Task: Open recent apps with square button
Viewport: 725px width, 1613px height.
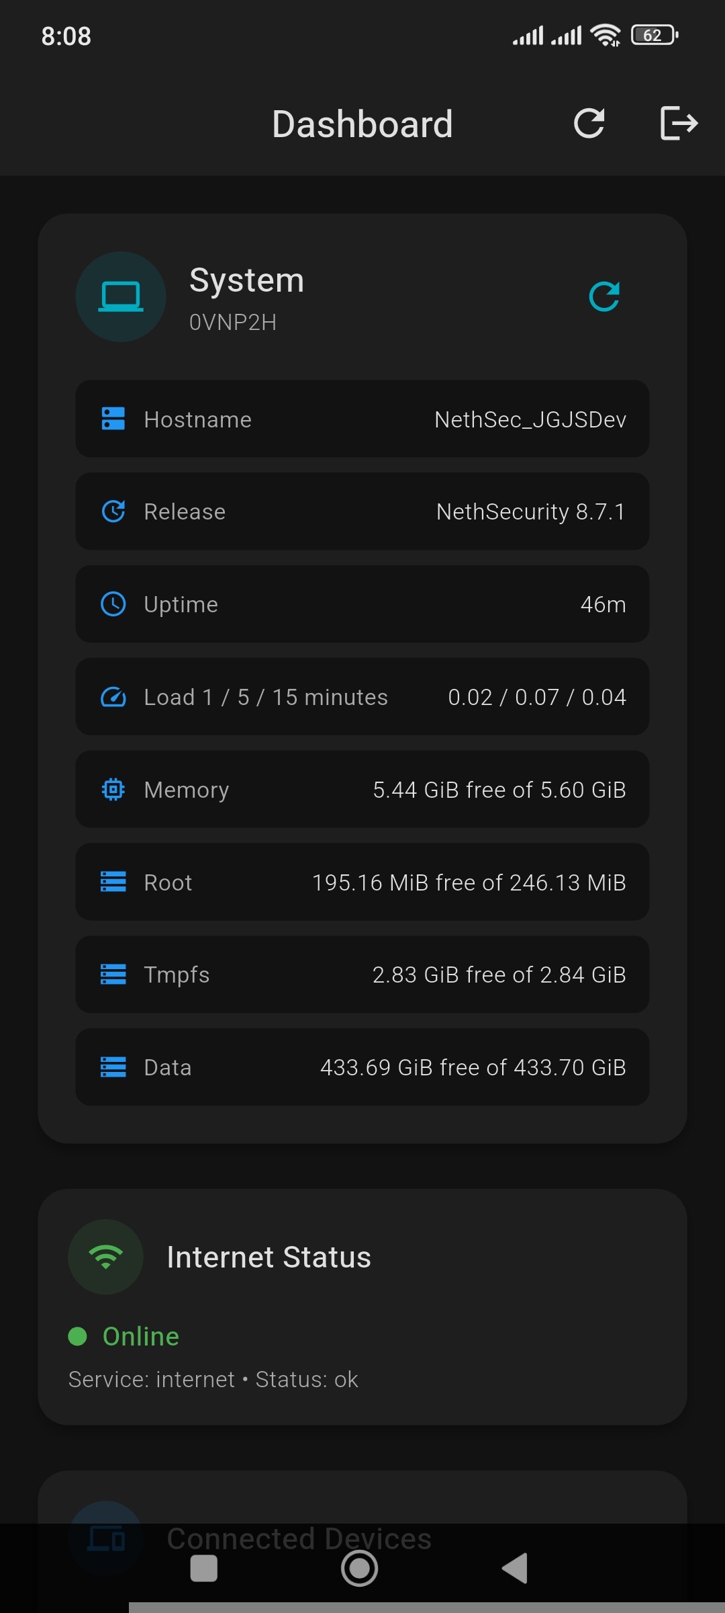Action: [204, 1569]
